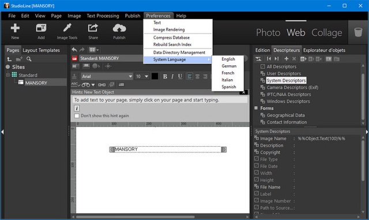Image resolution: width=369 pixels, height=220 pixels.
Task: Collapse the Forms group
Action: tap(256, 108)
